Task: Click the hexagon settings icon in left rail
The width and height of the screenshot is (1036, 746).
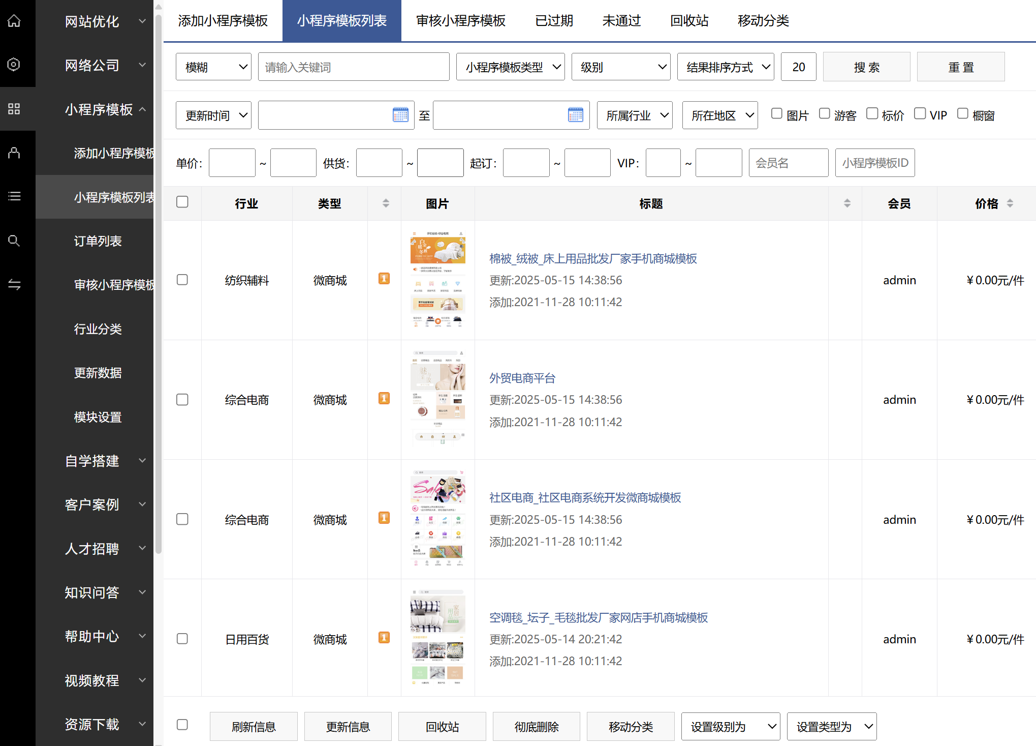Action: click(14, 65)
